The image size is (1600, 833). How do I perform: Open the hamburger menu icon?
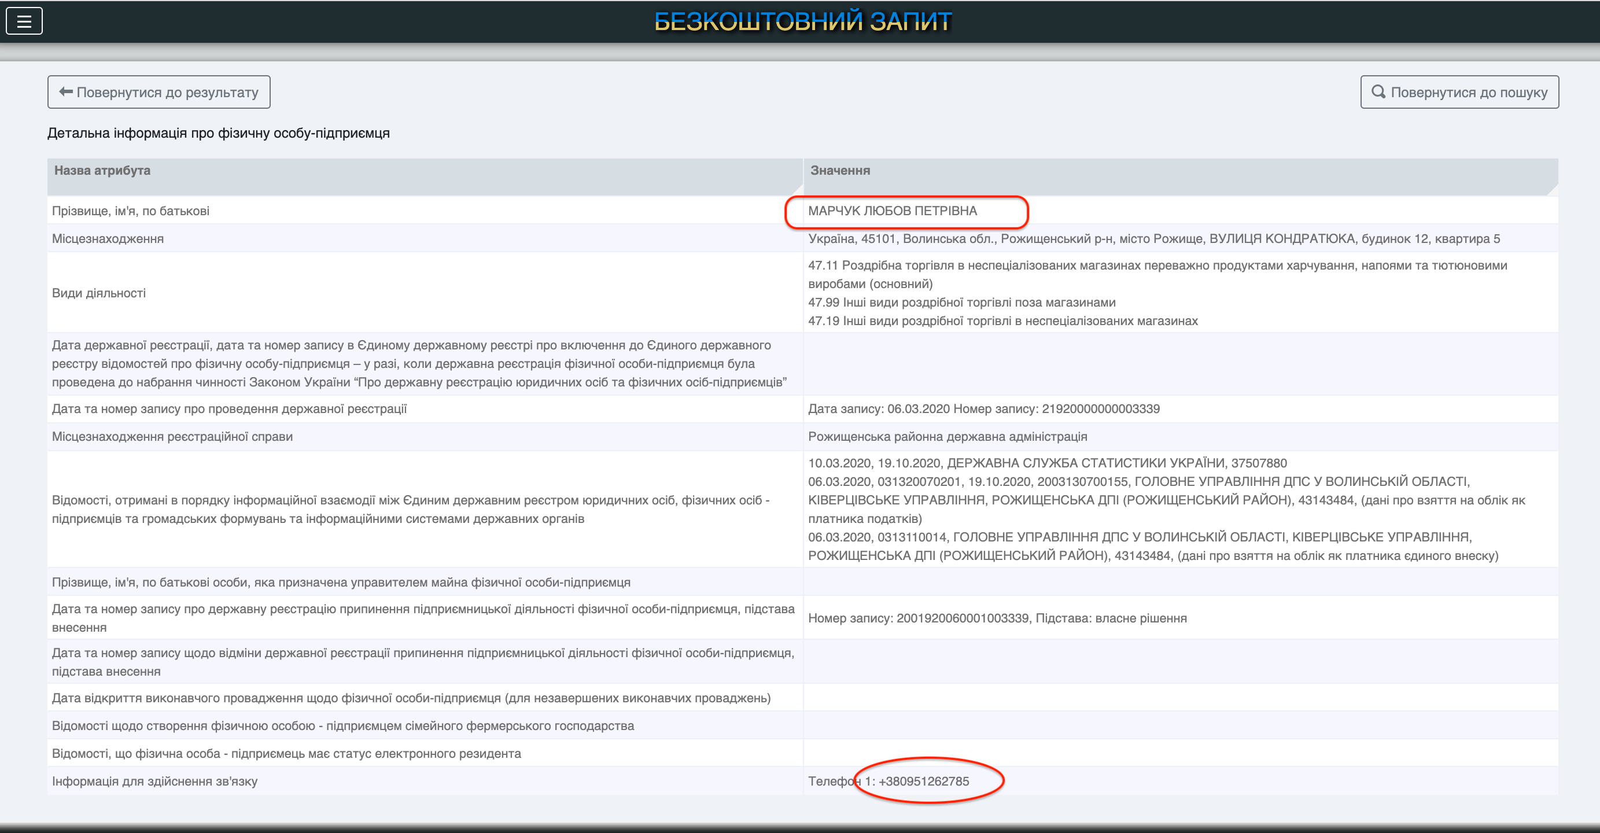[24, 21]
